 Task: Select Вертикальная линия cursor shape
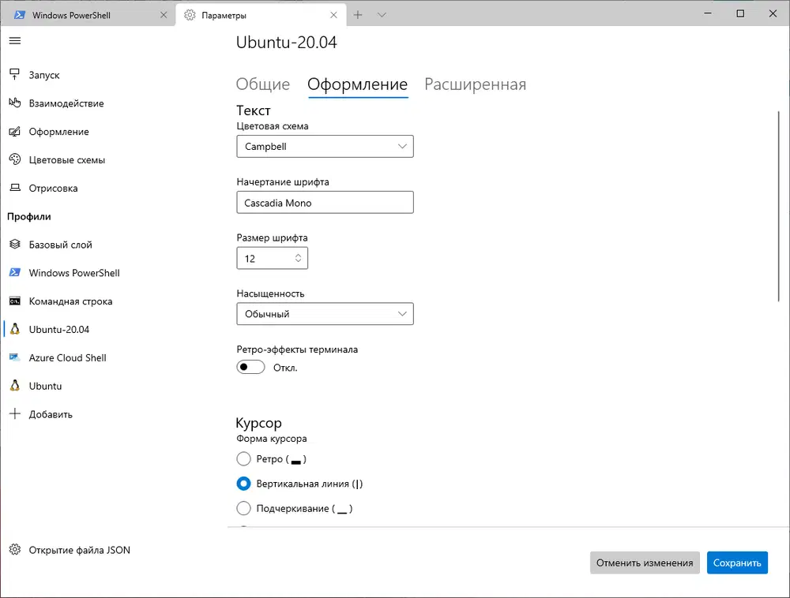[x=243, y=484]
